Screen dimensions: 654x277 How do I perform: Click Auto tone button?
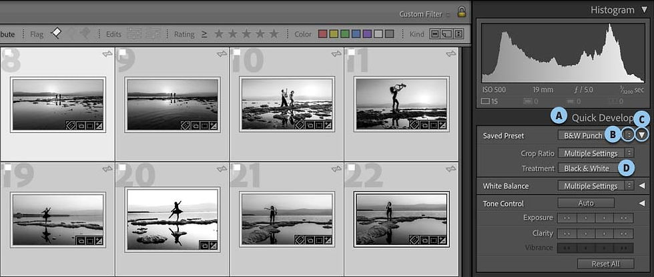[586, 204]
